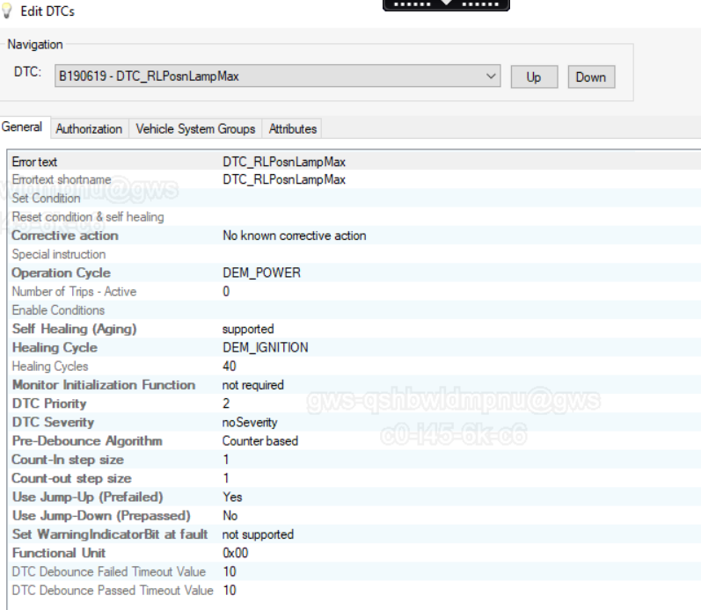
Task: Click Use Jump-Down (Prepassed) value No
Action: tap(230, 516)
